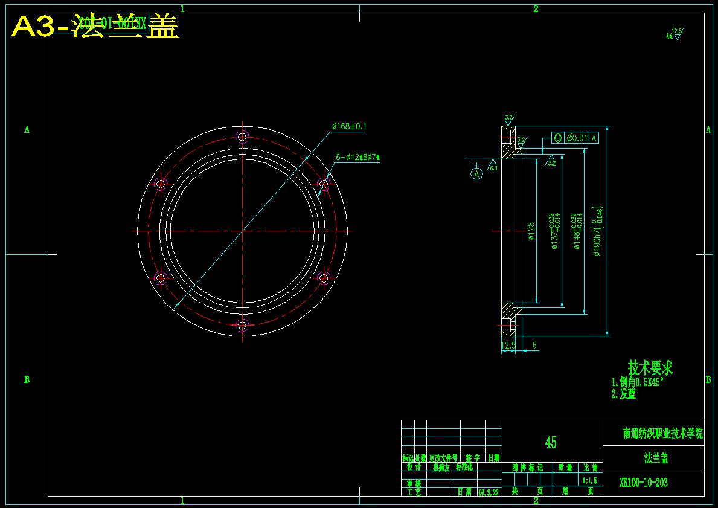718x508 pixels.
Task: Click the scale value 1:1.5
Action: [x=590, y=481]
